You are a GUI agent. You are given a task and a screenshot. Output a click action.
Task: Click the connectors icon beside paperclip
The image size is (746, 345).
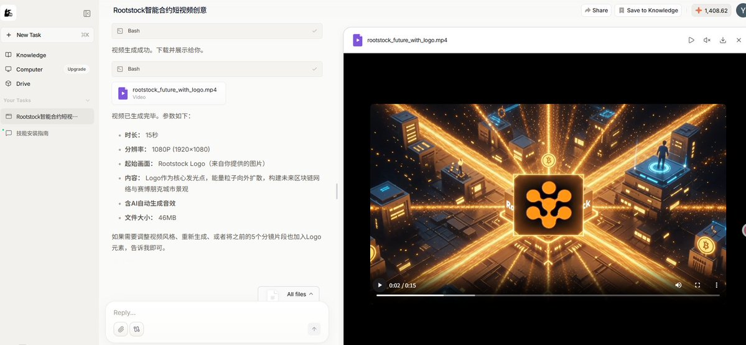(x=136, y=329)
